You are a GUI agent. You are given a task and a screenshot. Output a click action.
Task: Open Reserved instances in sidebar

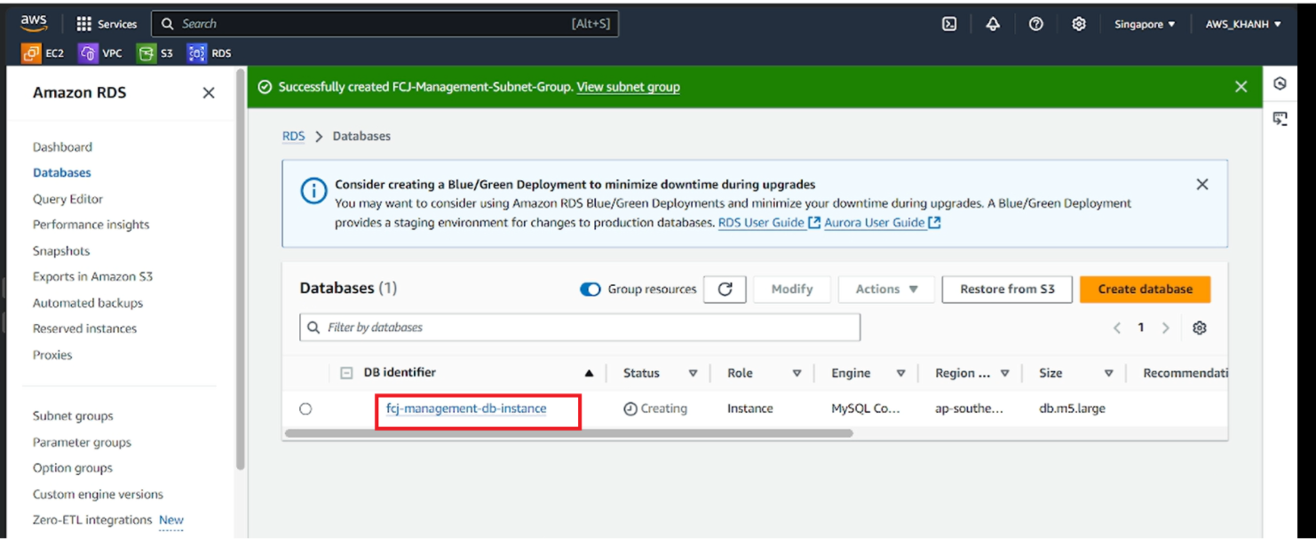pos(84,328)
